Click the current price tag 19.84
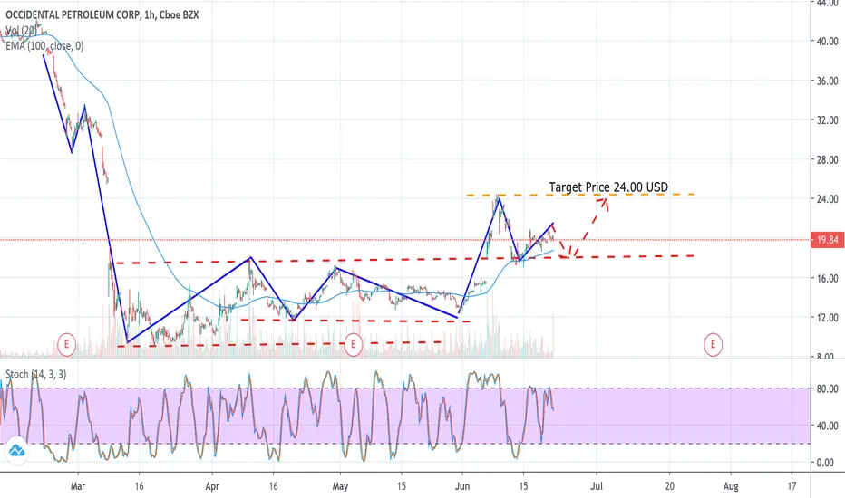Screen dimensions: 845x498 pos(827,240)
